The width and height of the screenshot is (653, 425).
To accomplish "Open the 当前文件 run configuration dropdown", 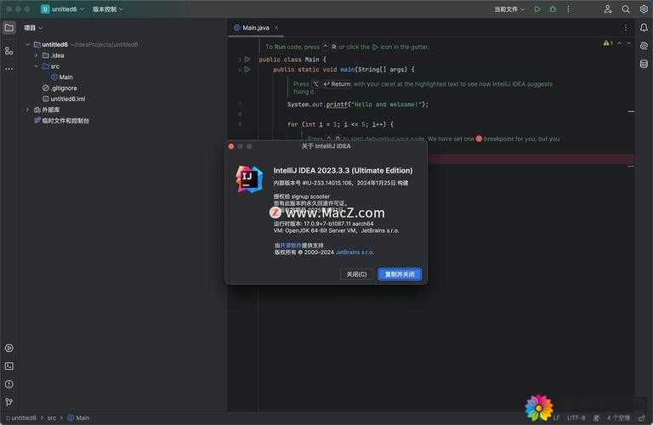I will 509,9.
